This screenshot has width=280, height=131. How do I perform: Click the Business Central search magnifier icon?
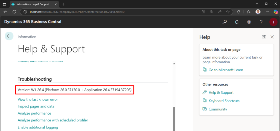[225, 22]
